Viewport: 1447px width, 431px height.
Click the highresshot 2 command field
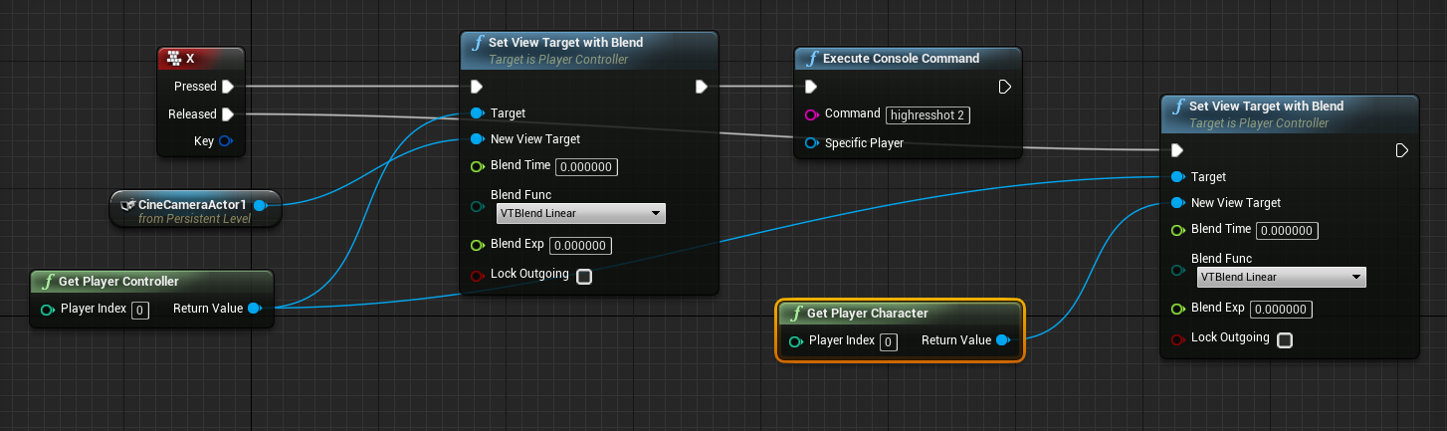[x=929, y=115]
